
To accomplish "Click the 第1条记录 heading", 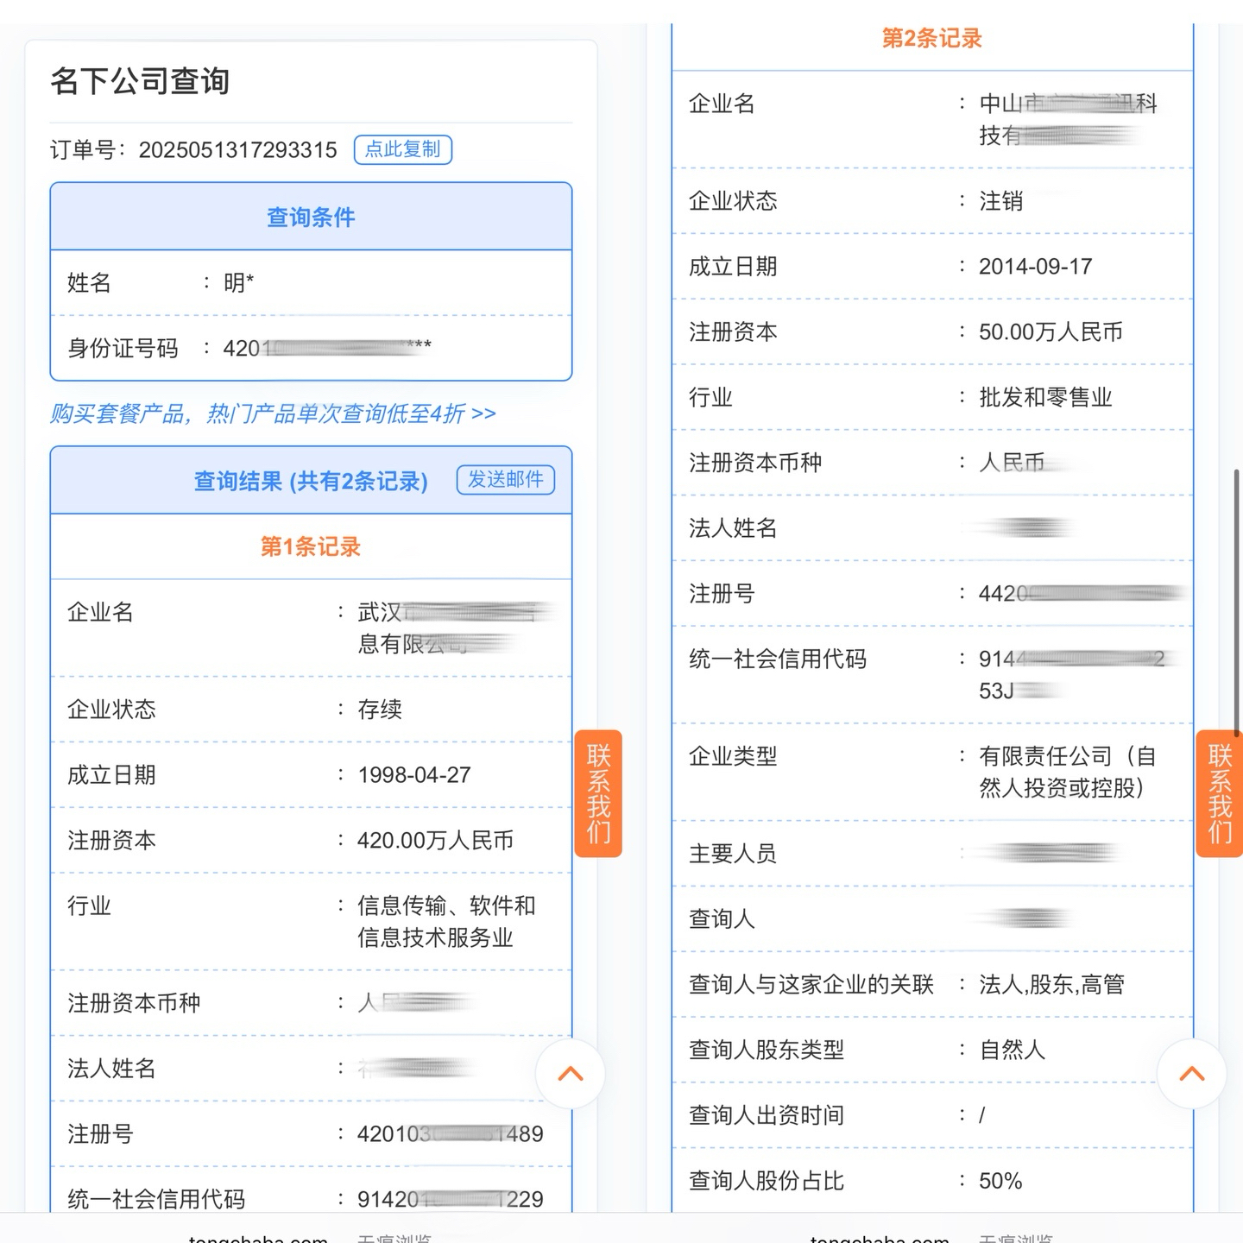I will (x=311, y=546).
